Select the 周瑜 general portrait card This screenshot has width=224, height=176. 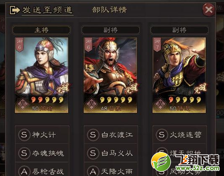click(42, 75)
